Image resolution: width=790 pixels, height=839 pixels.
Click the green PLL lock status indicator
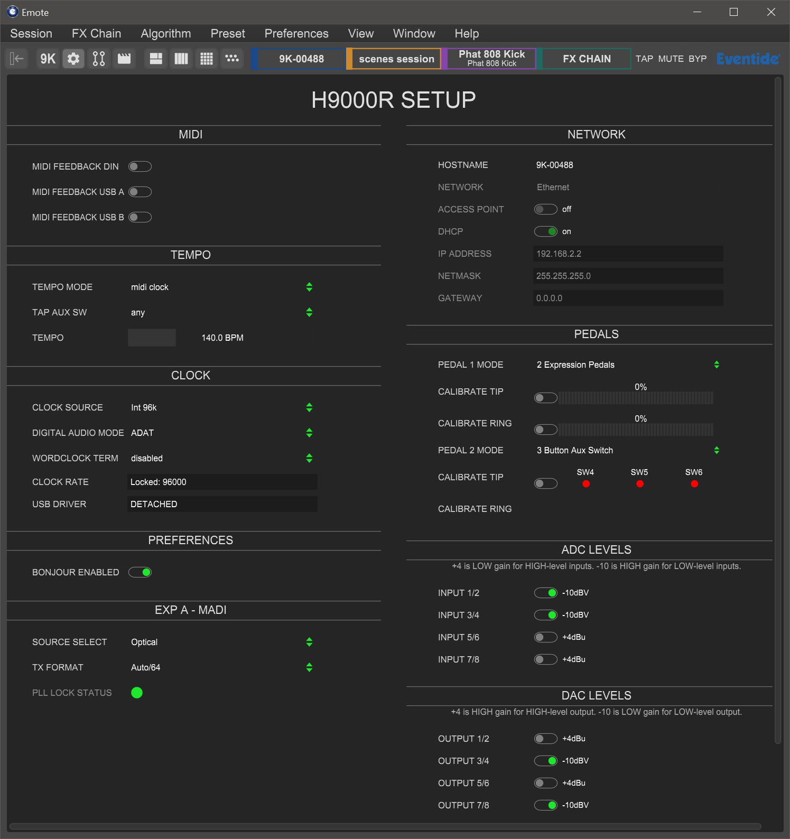pos(137,693)
